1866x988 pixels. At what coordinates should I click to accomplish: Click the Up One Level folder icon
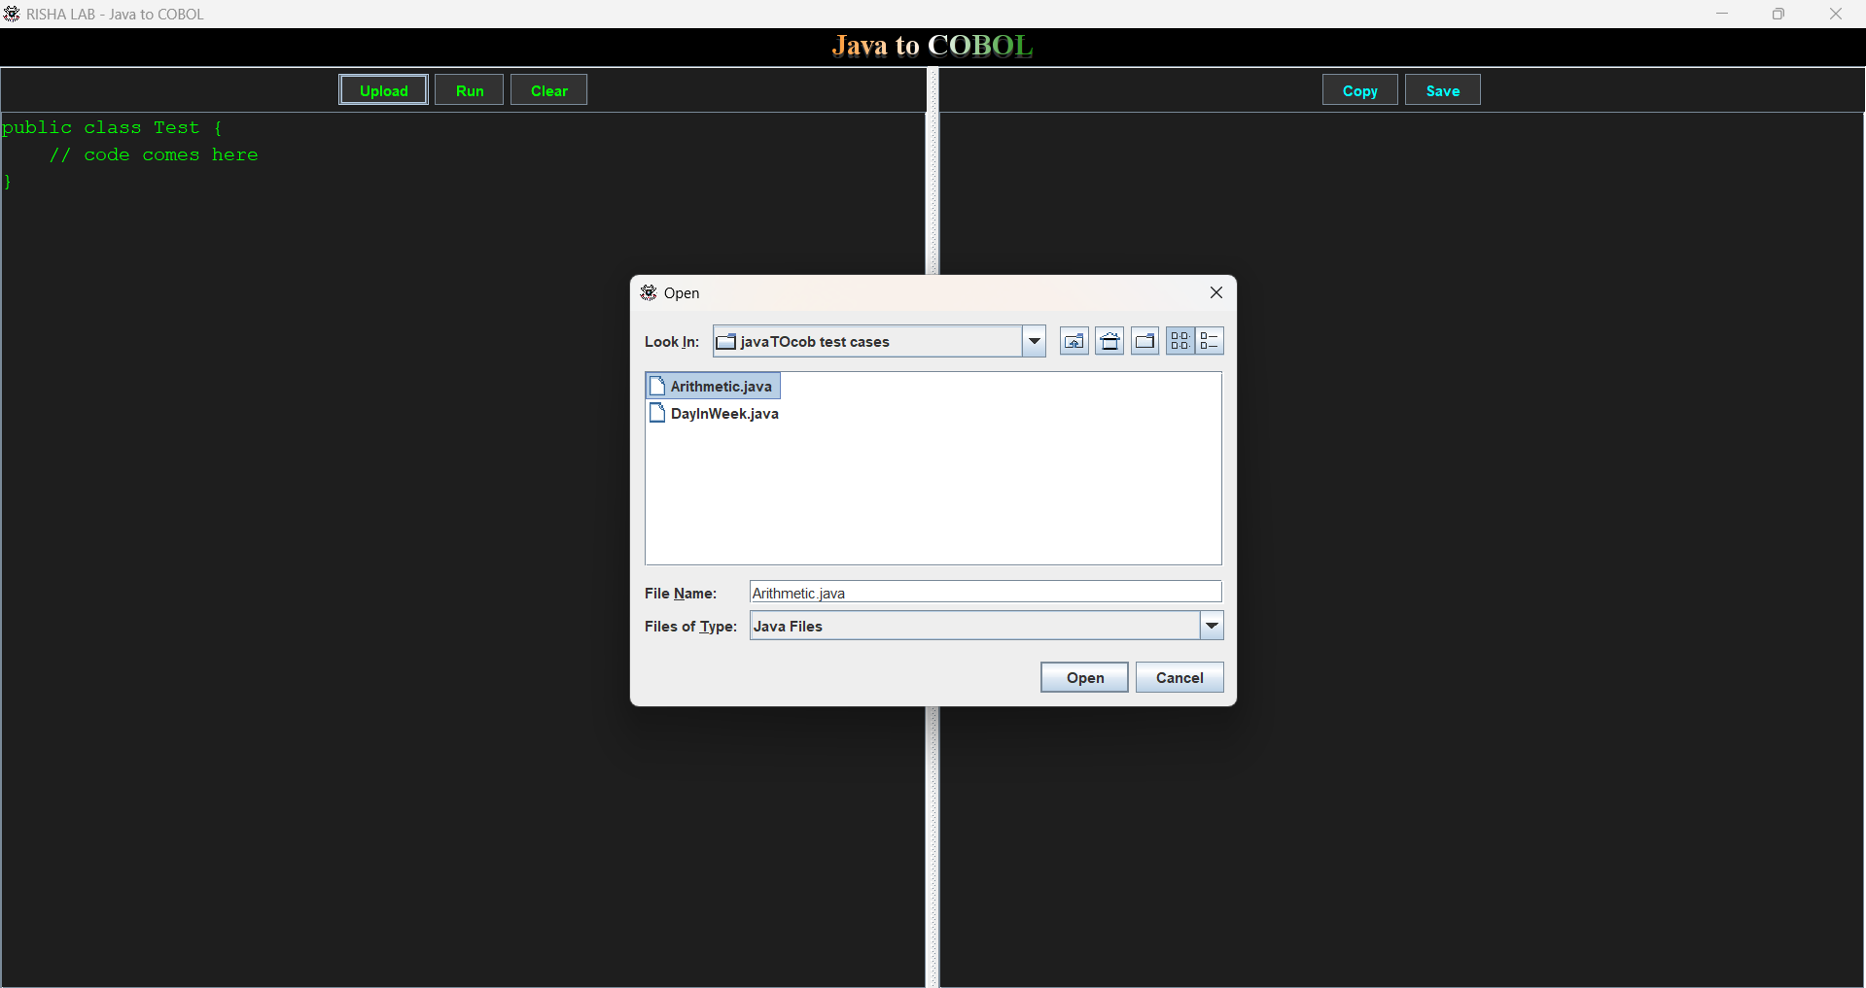click(x=1074, y=341)
